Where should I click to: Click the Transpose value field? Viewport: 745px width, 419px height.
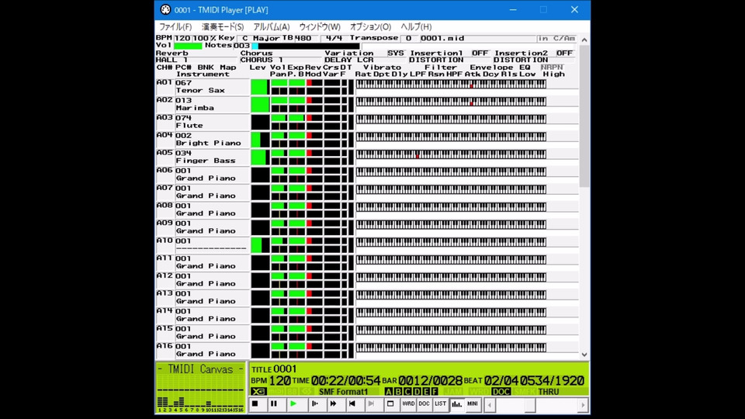pyautogui.click(x=409, y=38)
